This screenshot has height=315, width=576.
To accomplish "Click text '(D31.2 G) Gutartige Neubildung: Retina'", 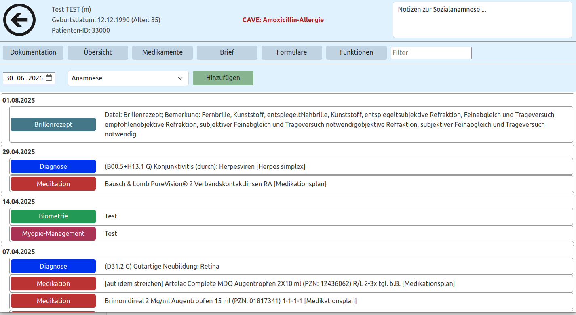I will (x=162, y=266).
